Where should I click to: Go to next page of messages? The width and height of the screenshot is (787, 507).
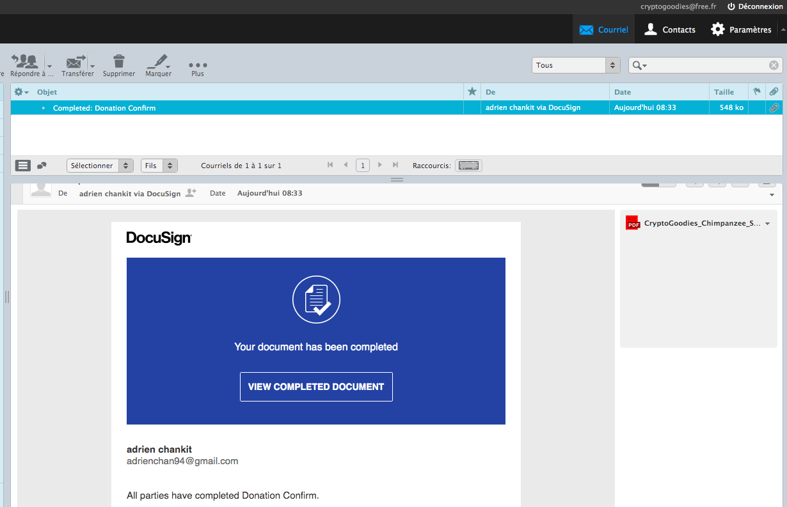(x=379, y=165)
